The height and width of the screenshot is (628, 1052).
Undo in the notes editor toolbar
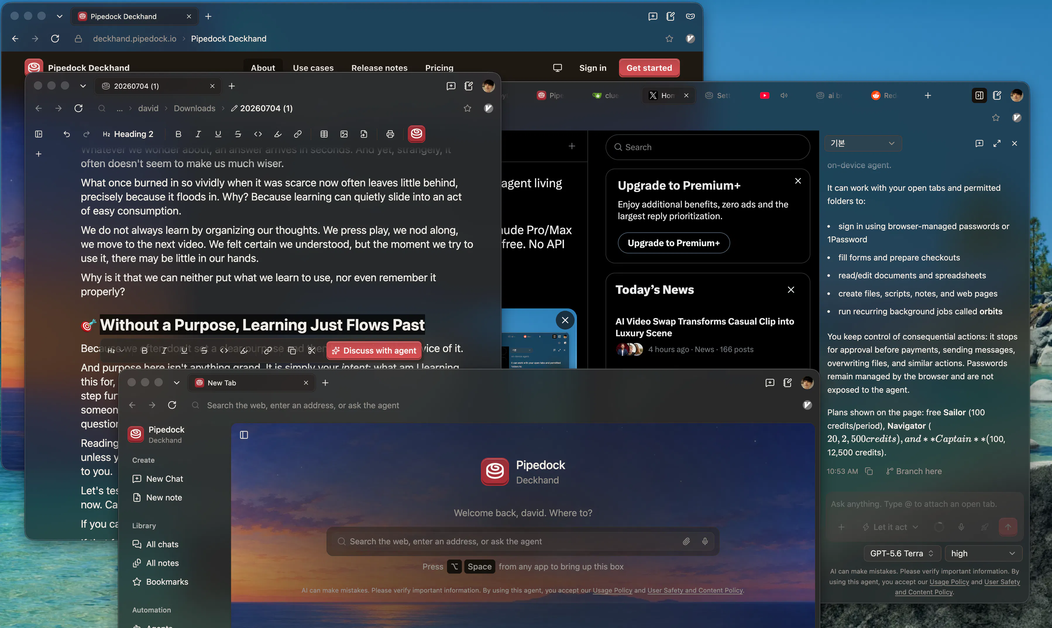tap(66, 134)
